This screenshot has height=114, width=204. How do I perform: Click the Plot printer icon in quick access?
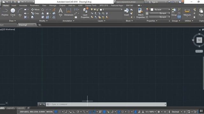pyautogui.click(x=19, y=2)
